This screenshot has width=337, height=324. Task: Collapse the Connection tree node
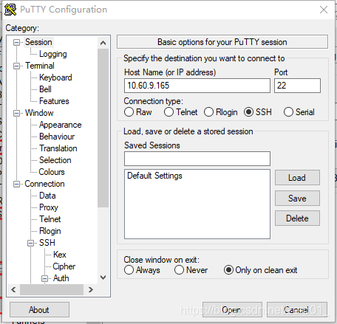pos(16,184)
